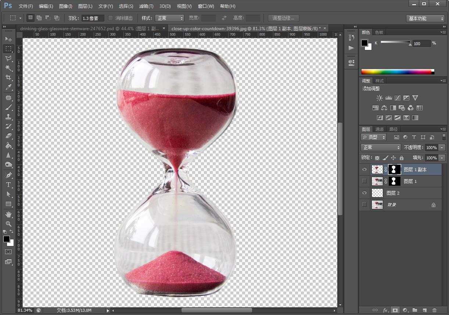This screenshot has width=449, height=315.
Task: Toggle the layer filter switch
Action: pos(444,137)
